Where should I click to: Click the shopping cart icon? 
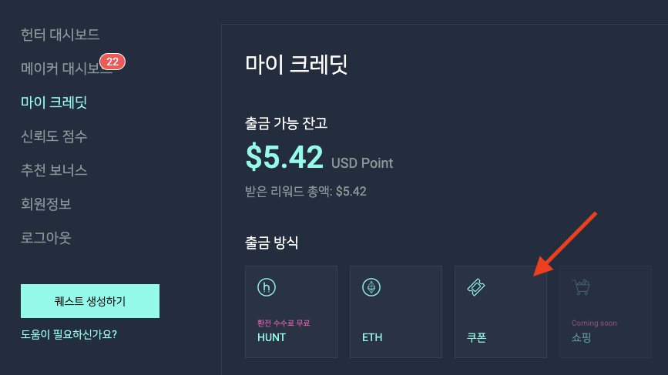(581, 287)
